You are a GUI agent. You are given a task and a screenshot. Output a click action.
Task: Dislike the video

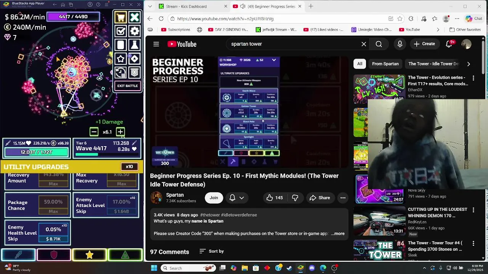(295, 198)
